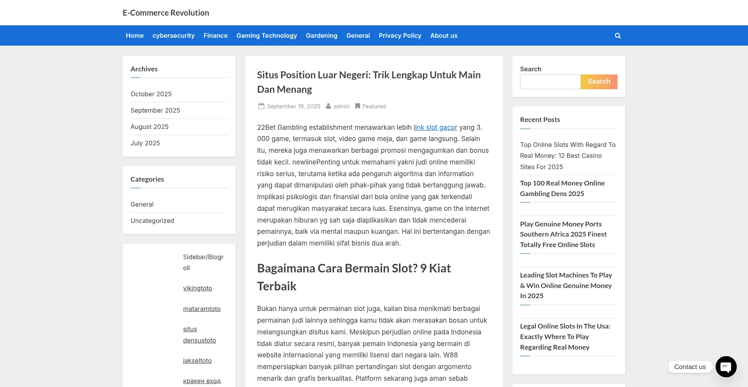View the Uncategorized category

point(152,221)
